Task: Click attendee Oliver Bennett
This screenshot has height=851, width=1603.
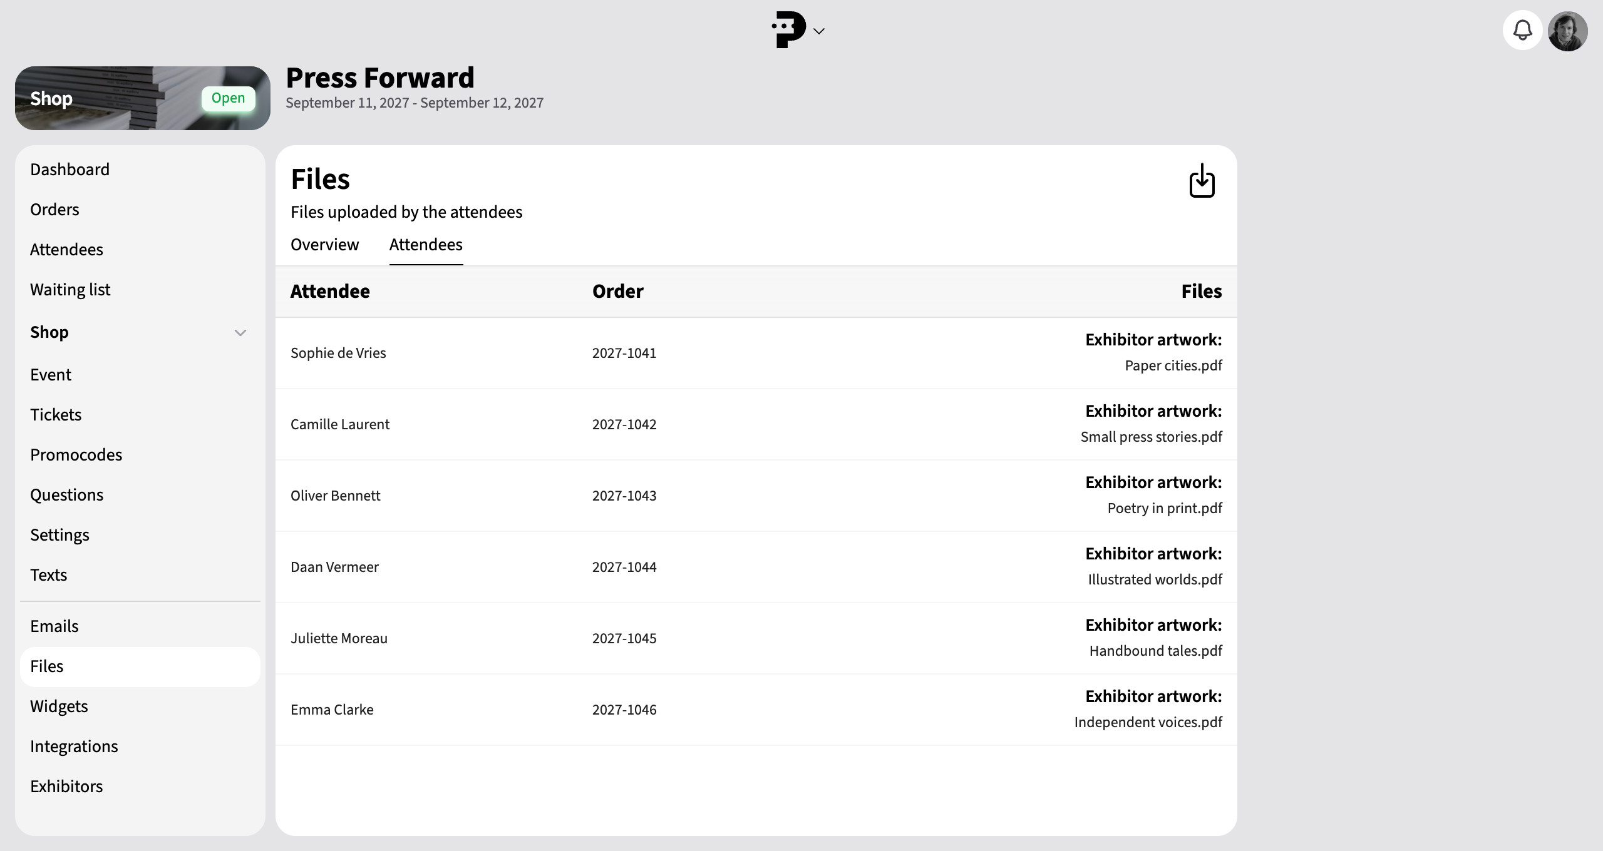Action: click(x=335, y=496)
